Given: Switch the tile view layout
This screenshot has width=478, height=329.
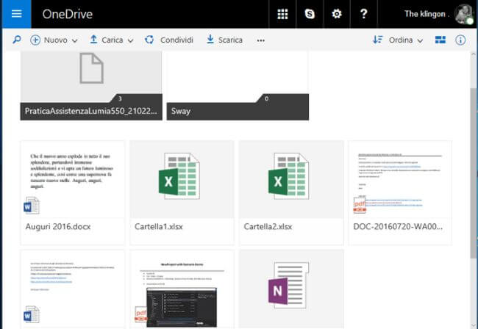Looking at the screenshot, I should pyautogui.click(x=440, y=40).
